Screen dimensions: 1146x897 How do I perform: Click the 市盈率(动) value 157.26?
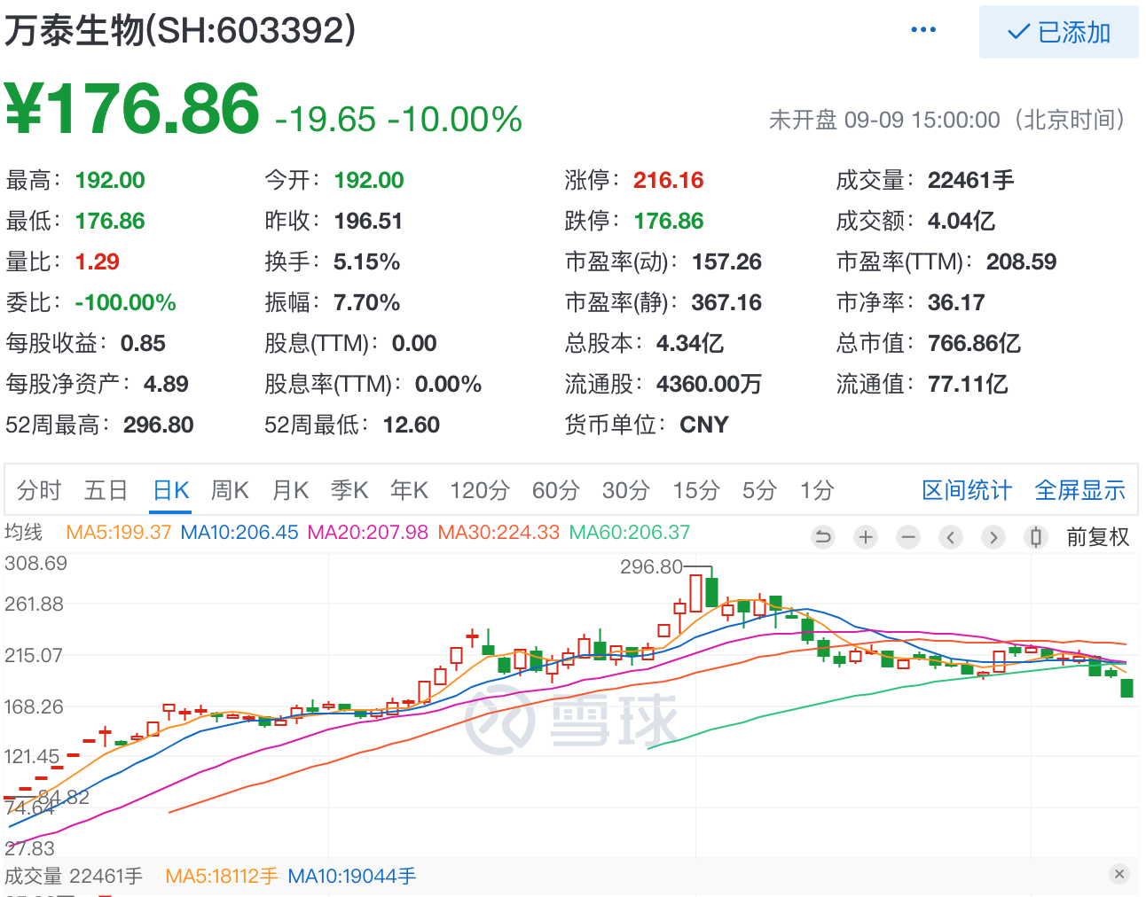(x=727, y=262)
